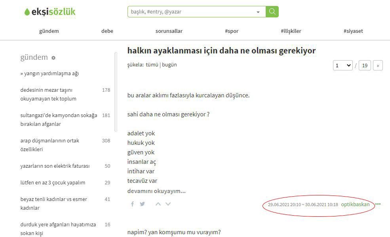This screenshot has width=390, height=237.
Task: Open yazarların son elektrik faturası topic
Action: coord(55,166)
